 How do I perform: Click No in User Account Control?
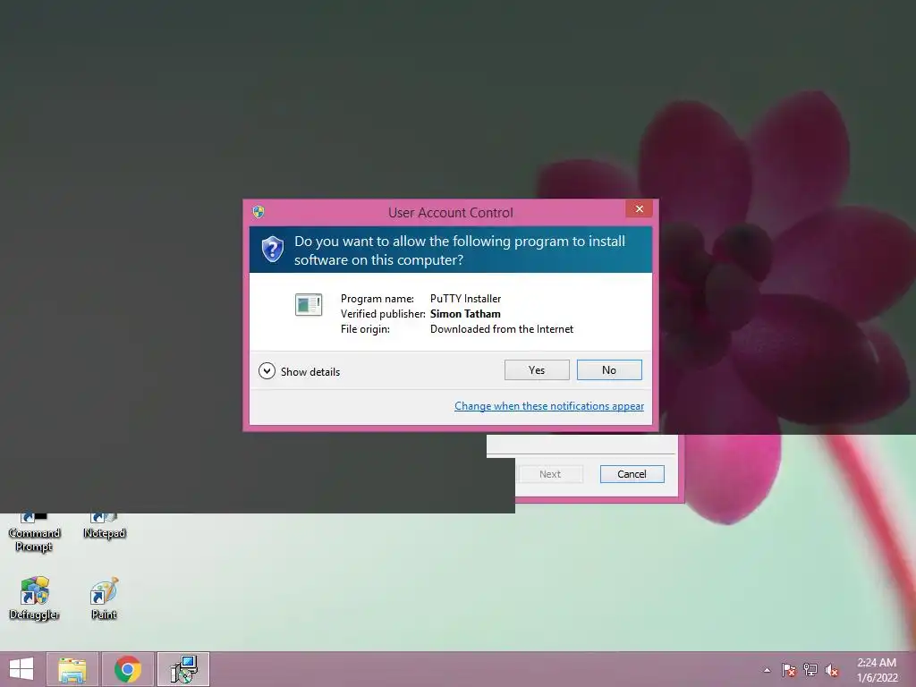tap(608, 369)
